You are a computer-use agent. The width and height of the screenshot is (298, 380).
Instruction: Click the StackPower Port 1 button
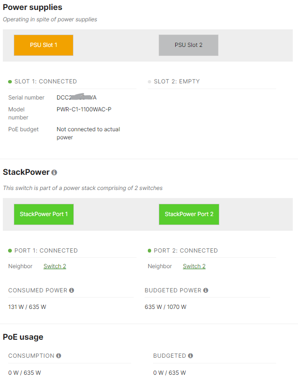click(x=44, y=214)
